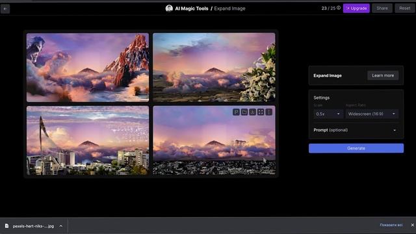Go back using the arrow button

point(5,8)
